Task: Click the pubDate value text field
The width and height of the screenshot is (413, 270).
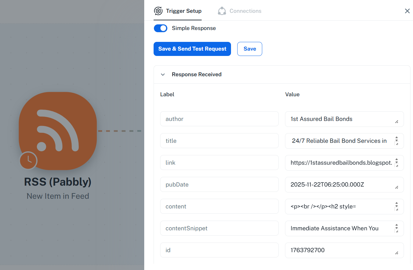Action: (x=340, y=185)
